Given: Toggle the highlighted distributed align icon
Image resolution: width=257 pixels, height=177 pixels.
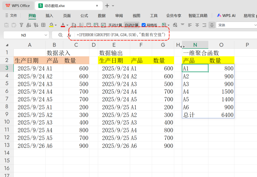Looking at the screenshot, I should pos(212,25).
